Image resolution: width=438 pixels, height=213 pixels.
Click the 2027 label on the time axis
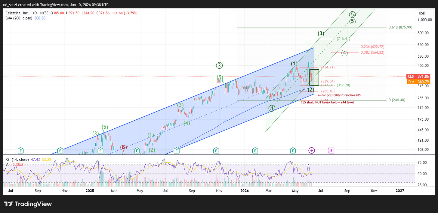click(400, 190)
